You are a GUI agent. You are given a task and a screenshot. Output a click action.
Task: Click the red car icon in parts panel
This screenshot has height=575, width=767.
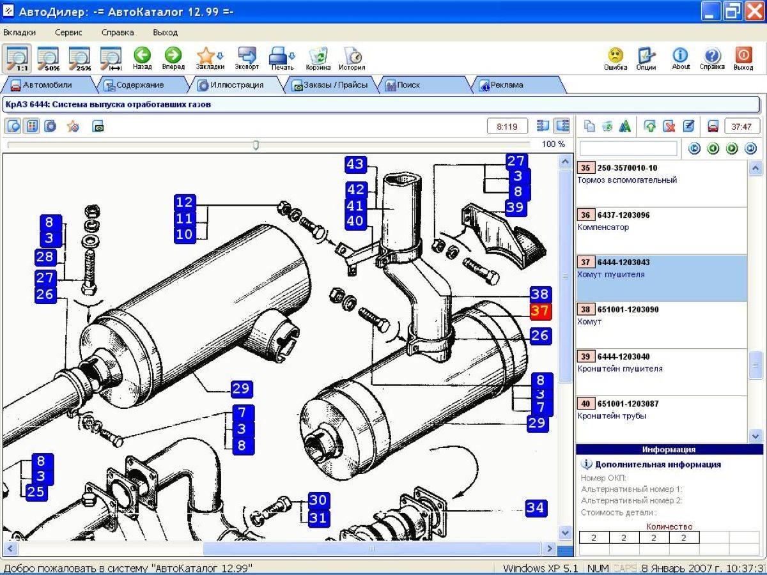(713, 126)
